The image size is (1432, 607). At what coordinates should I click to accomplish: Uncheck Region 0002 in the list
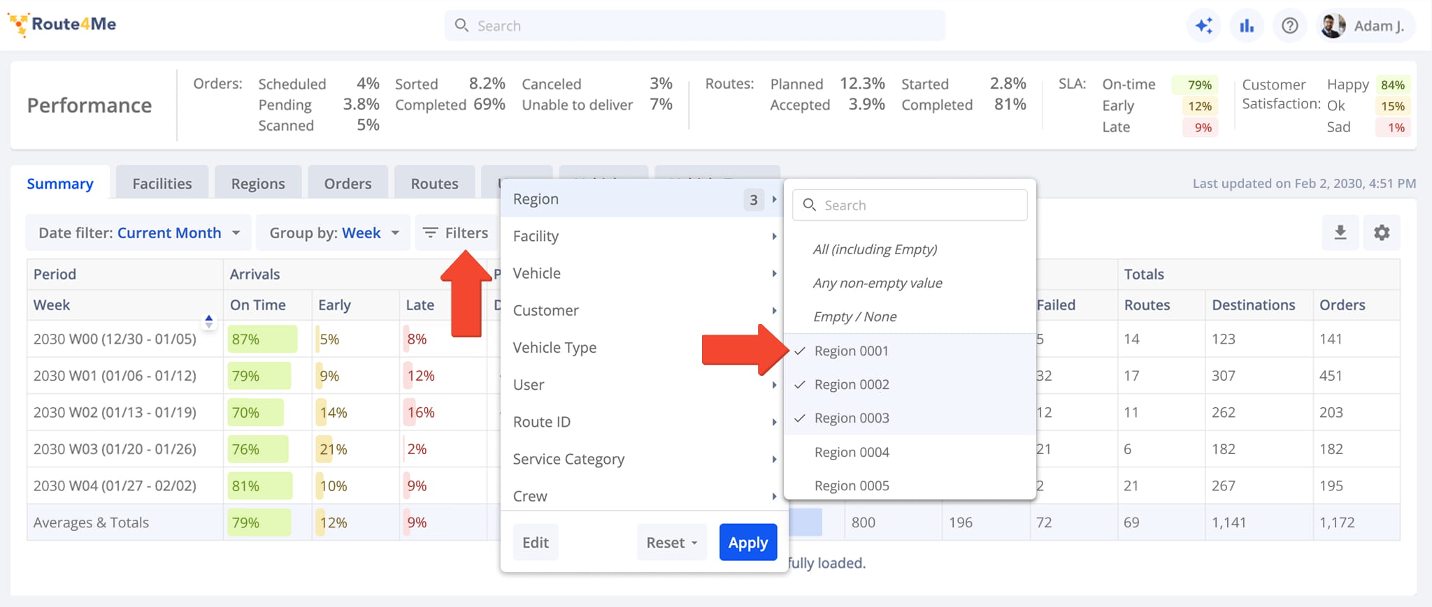coord(910,384)
